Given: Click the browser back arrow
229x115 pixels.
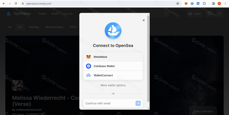Looking at the screenshot, I should click(4, 3).
